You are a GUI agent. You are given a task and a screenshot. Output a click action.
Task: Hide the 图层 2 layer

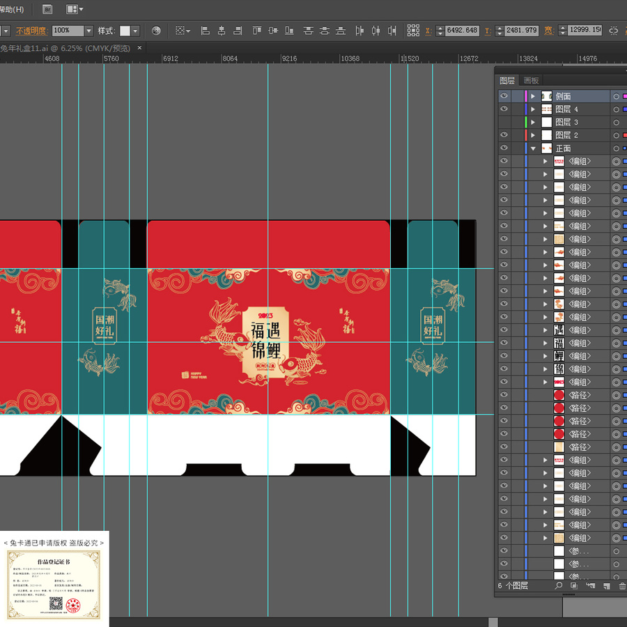click(504, 134)
